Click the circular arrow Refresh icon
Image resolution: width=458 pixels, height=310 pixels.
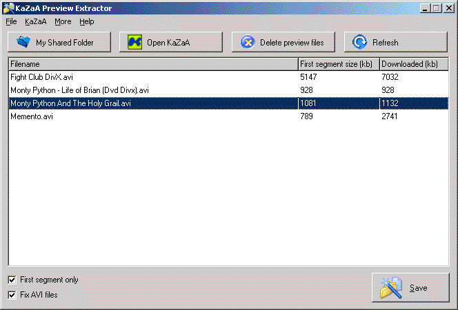click(x=359, y=42)
